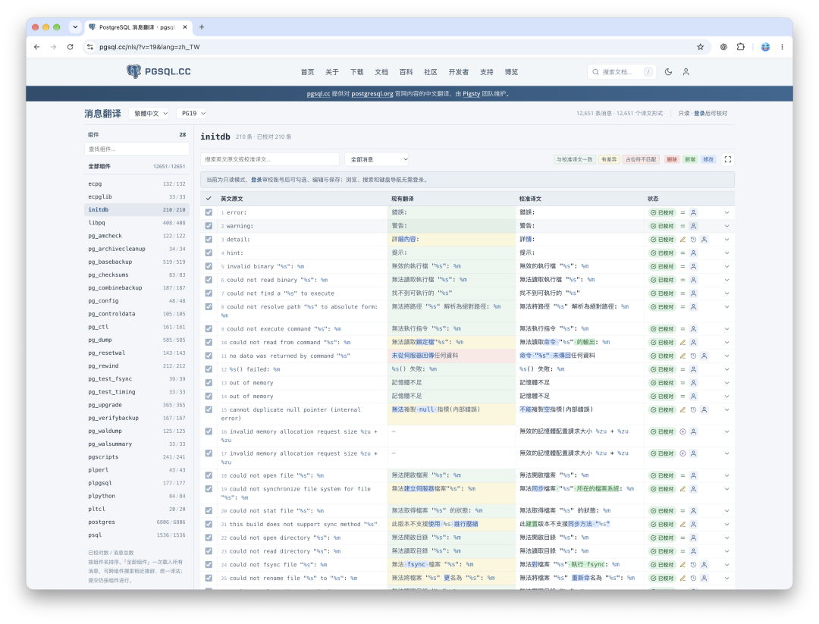Expand the "%s() failed" row chevron

(x=726, y=369)
